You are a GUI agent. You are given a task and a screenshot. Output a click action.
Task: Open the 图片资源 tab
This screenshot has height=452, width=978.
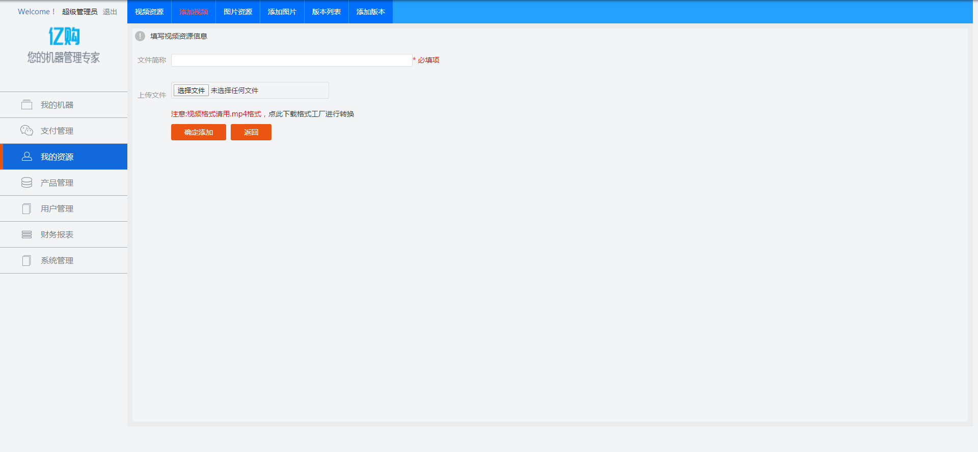pyautogui.click(x=238, y=12)
